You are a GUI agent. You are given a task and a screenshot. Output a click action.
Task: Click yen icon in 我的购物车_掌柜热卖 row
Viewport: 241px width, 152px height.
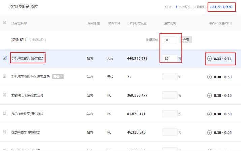[x=210, y=132]
